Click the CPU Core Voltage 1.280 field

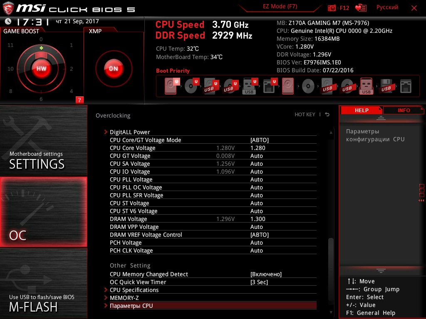click(258, 148)
